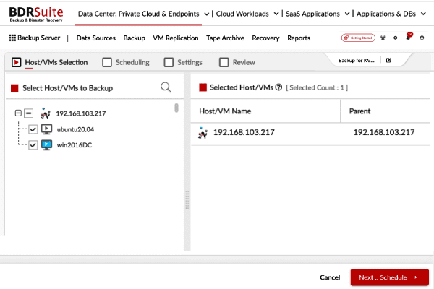Toggle the win2016DC checkbox
Viewport: 434px width, 289px height.
tap(33, 145)
